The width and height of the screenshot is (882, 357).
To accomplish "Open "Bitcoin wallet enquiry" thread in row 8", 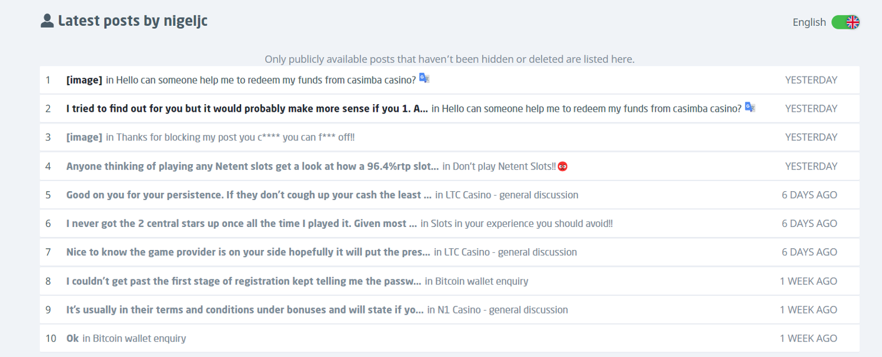I will click(x=481, y=282).
